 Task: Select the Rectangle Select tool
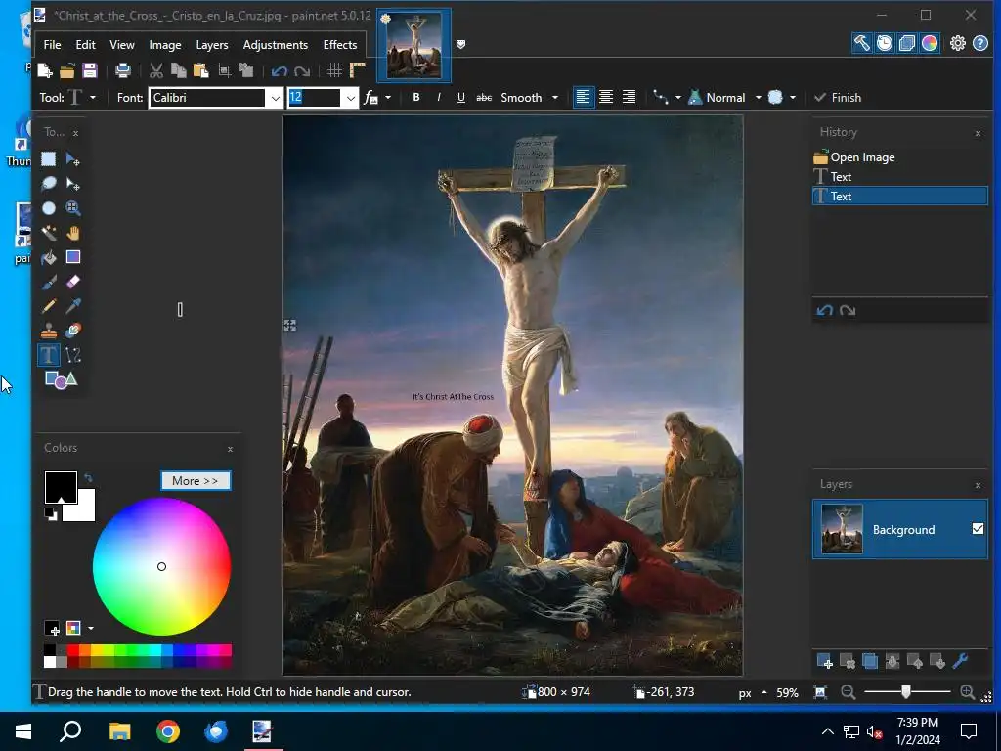click(x=49, y=159)
